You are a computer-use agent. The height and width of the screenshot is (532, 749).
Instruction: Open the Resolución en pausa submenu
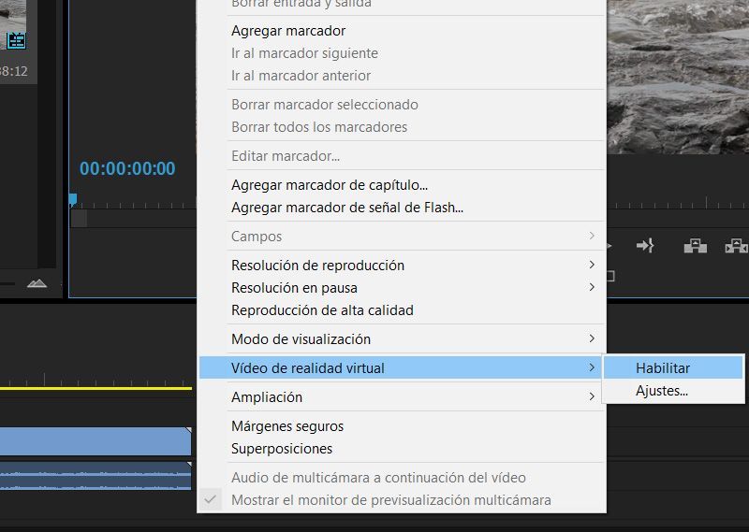[x=294, y=288]
